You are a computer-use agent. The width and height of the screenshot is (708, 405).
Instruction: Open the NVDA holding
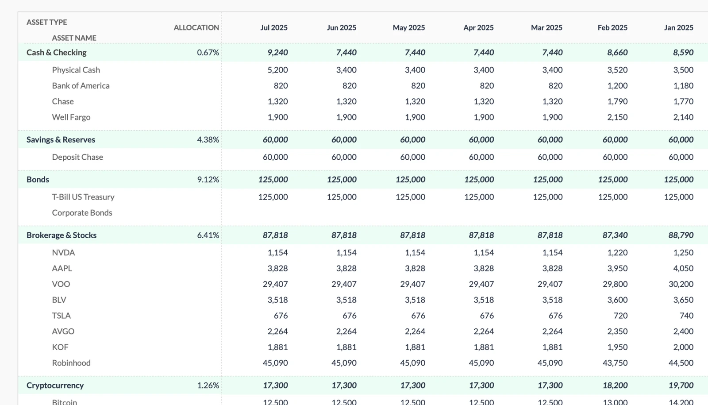[63, 252]
